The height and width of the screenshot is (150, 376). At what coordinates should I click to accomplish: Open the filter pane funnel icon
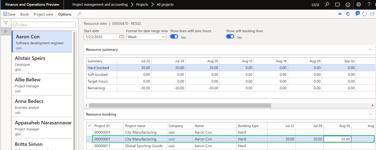click(x=6, y=23)
